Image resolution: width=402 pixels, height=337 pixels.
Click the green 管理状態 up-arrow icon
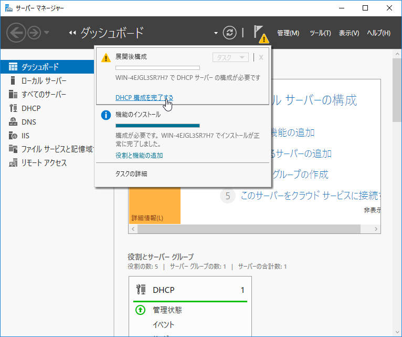point(140,310)
